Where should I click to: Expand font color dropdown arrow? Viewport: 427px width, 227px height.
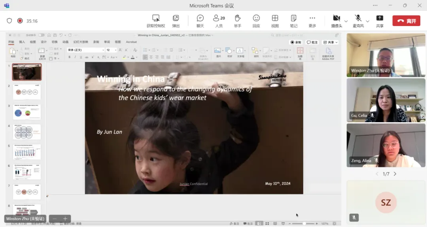tap(136, 57)
